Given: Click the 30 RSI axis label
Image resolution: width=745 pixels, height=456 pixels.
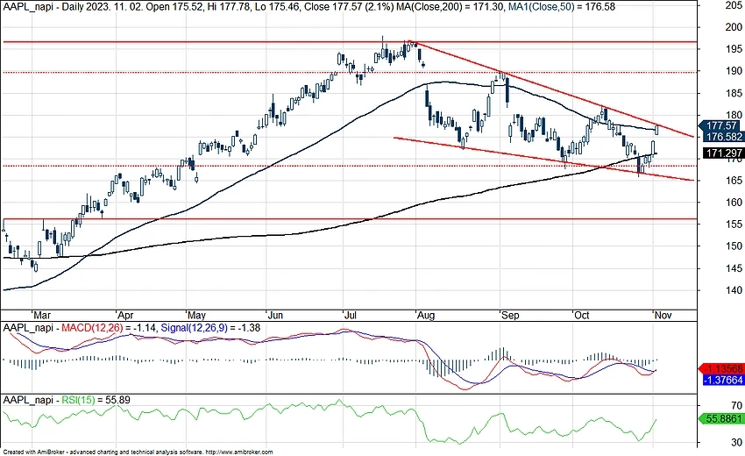Looking at the screenshot, I should [736, 443].
